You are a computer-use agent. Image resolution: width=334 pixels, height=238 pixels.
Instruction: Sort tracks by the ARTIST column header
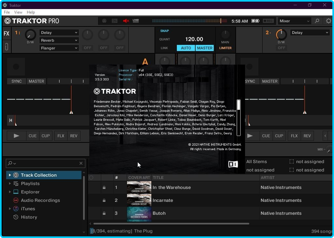pyautogui.click(x=296, y=178)
